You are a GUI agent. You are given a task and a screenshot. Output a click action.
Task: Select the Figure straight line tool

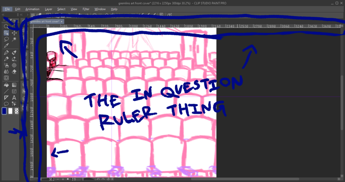[6, 91]
